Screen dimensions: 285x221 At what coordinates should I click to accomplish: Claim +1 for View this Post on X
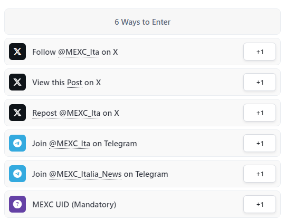point(260,82)
